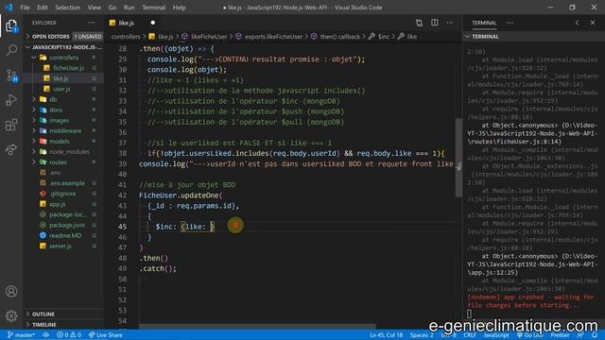Click the VS Code logo icon
The image size is (605, 340).
(x=9, y=8)
